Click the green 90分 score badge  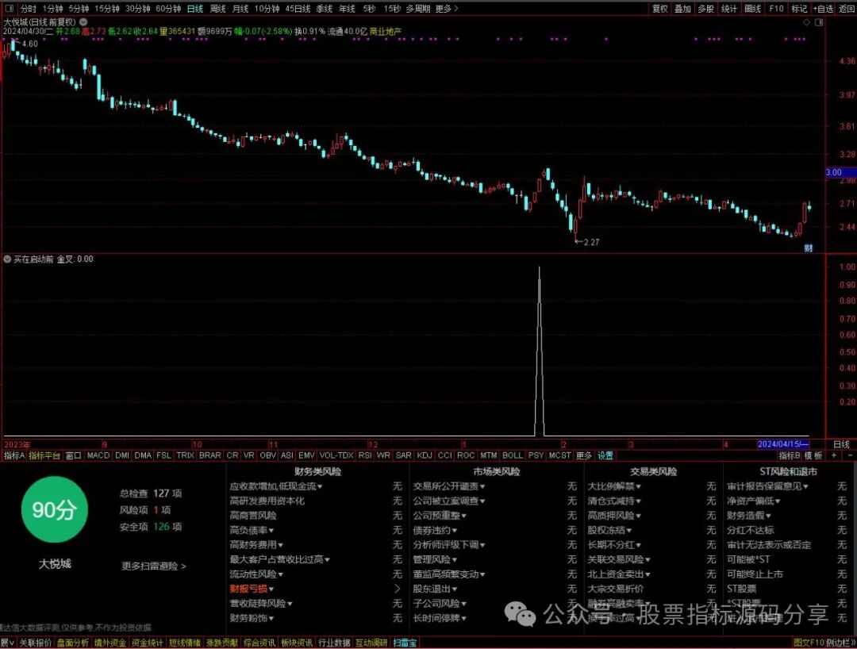pos(54,509)
